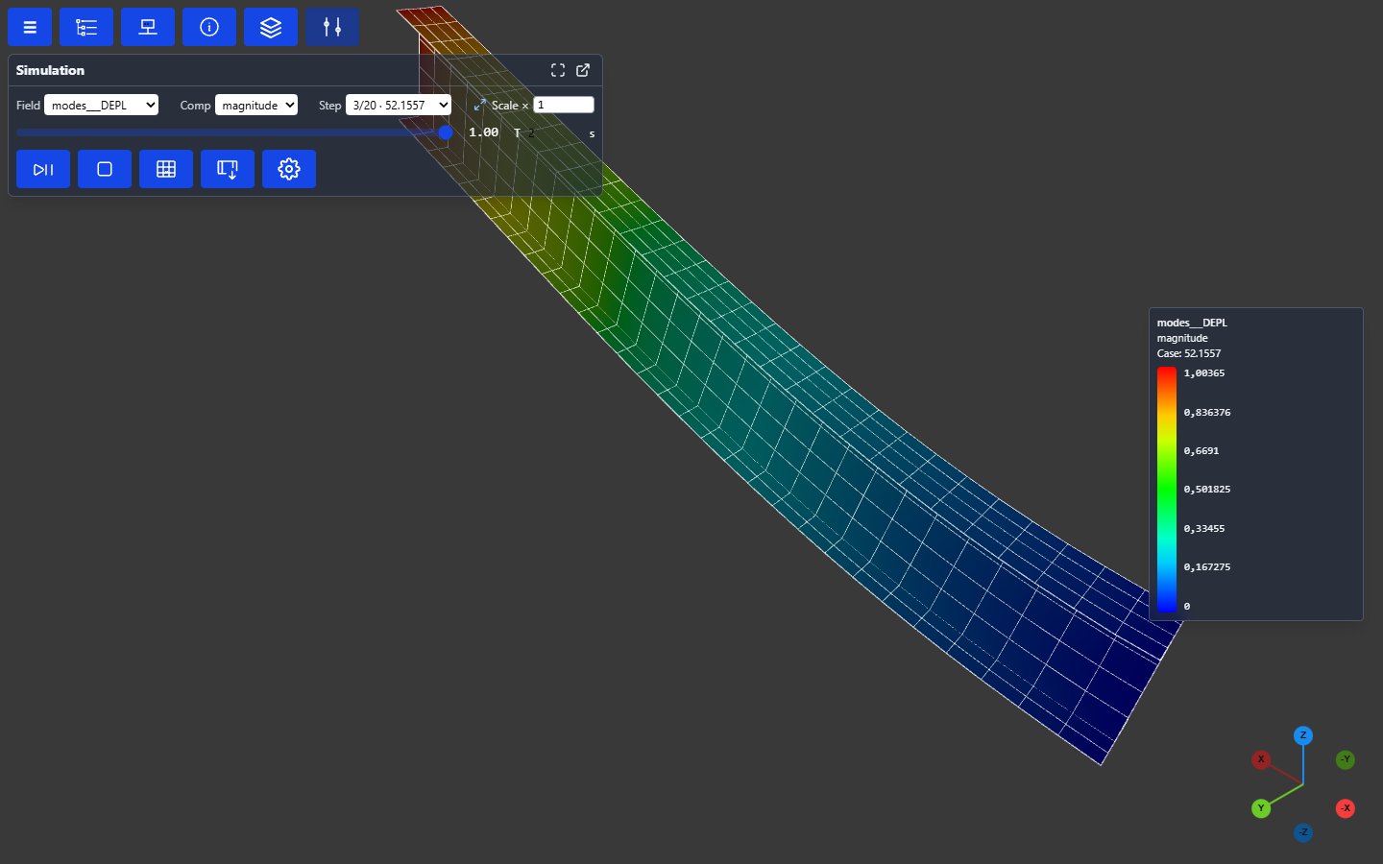Image resolution: width=1383 pixels, height=864 pixels.
Task: Snap view to -X axis
Action: (x=1346, y=808)
